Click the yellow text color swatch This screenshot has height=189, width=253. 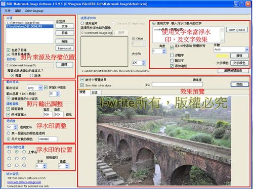[x=222, y=56]
